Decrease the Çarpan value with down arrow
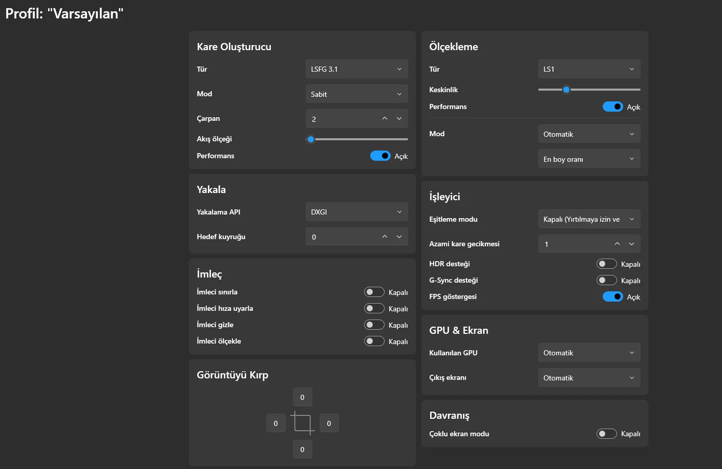The width and height of the screenshot is (722, 469). point(399,119)
